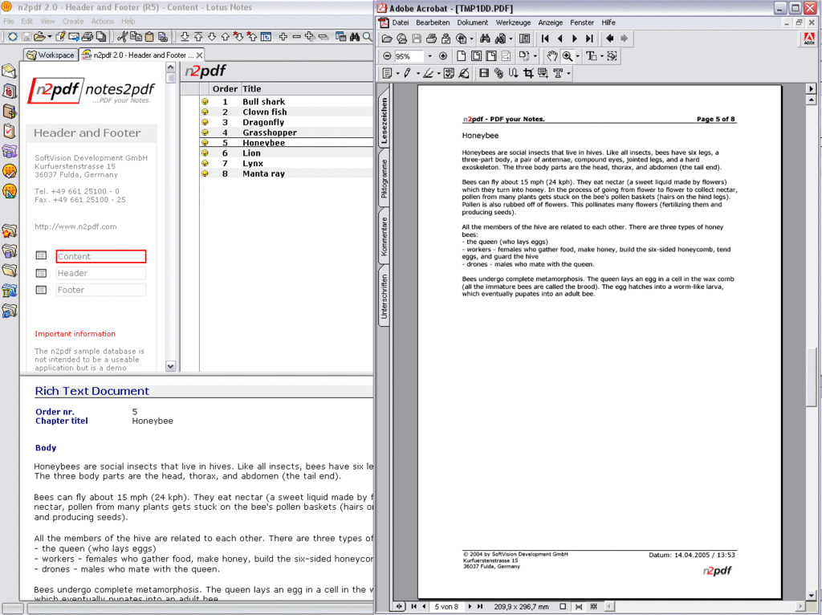
Task: Click the Print icon in Acrobat toolbar
Action: tap(431, 39)
